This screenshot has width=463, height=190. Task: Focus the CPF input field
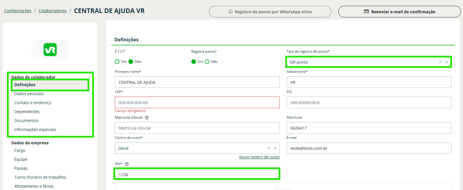point(197,103)
